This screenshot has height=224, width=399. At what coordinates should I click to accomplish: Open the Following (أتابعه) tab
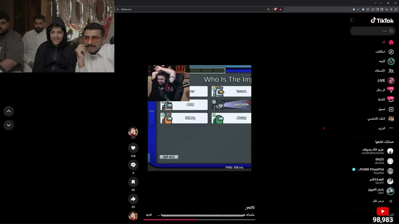tap(387, 61)
